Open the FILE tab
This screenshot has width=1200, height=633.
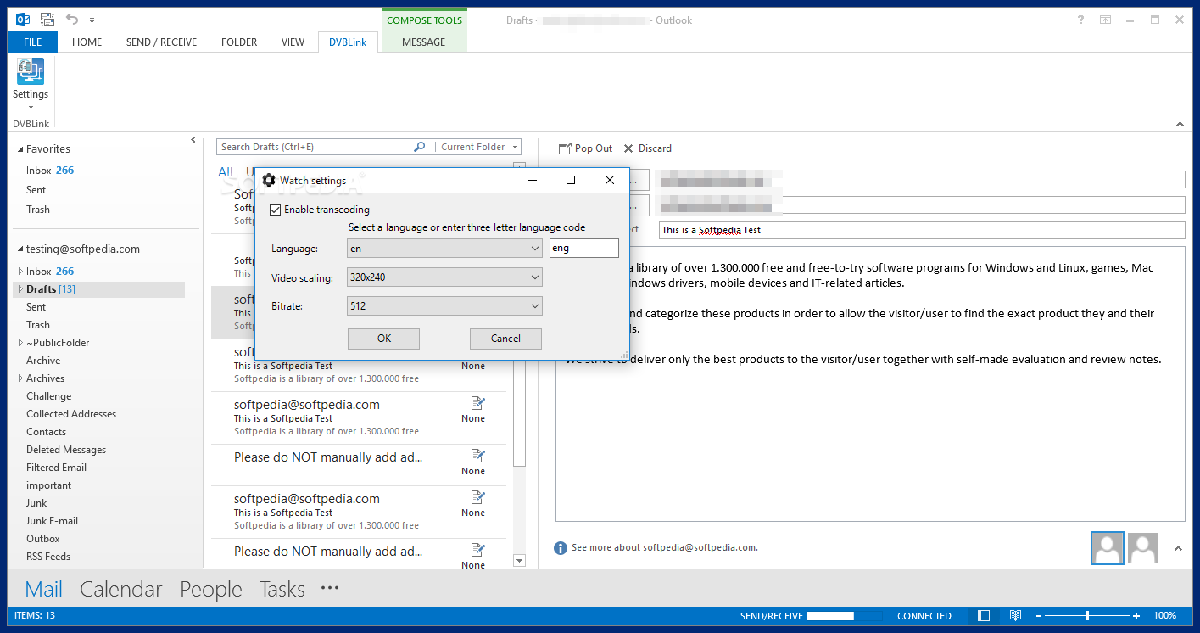click(x=32, y=42)
